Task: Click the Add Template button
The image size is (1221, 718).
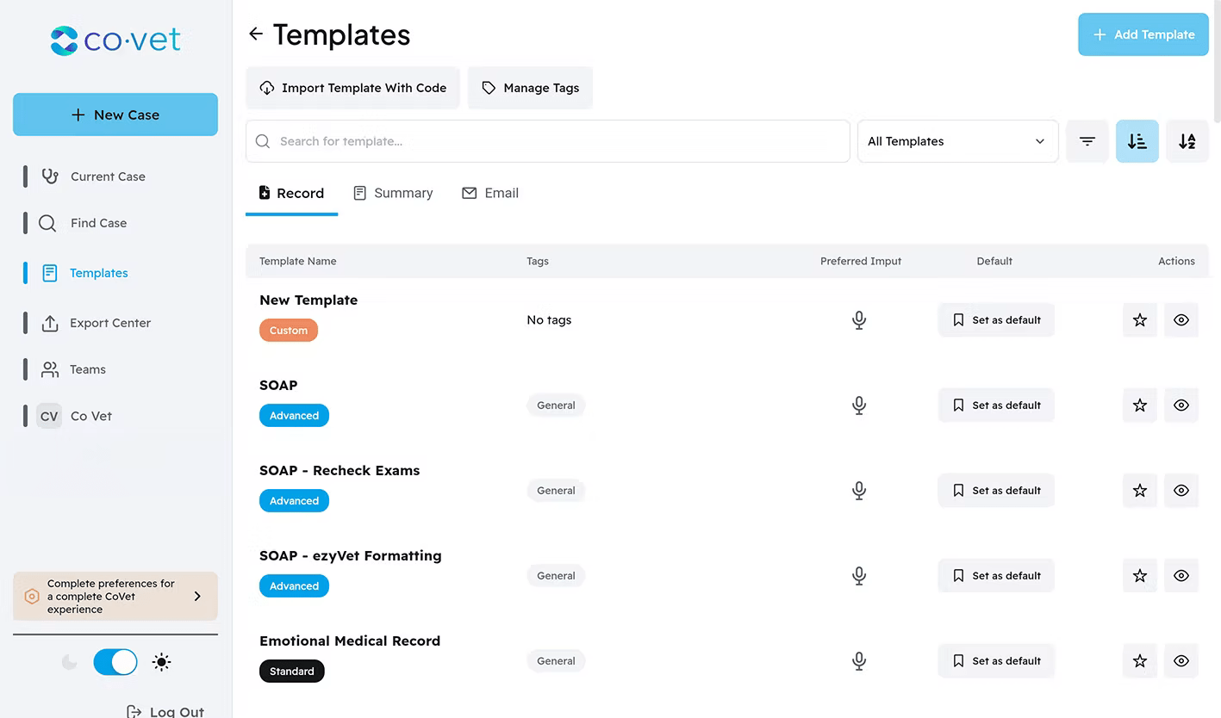Action: click(x=1143, y=34)
